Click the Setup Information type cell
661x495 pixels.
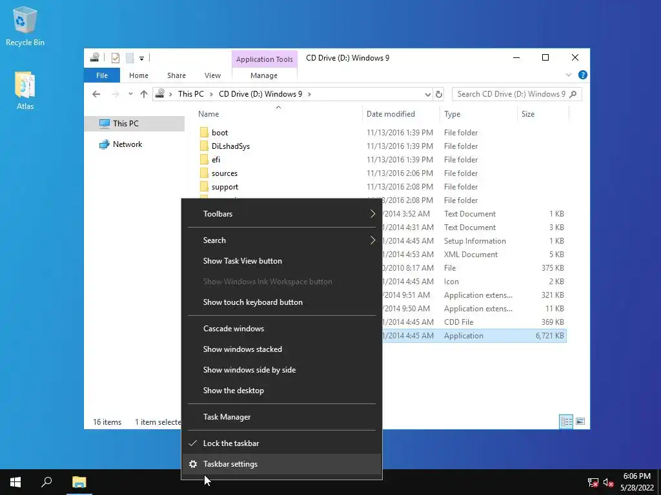[x=474, y=241]
